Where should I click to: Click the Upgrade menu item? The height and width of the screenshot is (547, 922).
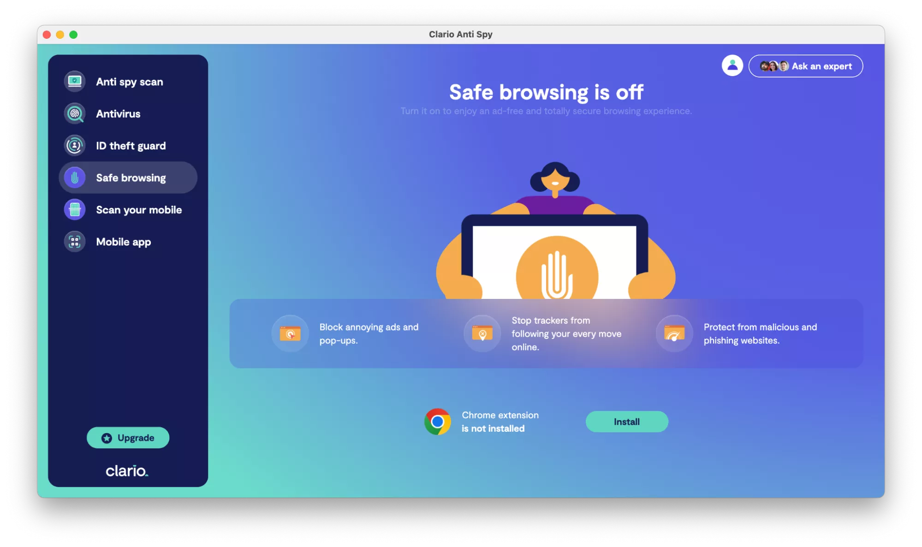pos(128,438)
